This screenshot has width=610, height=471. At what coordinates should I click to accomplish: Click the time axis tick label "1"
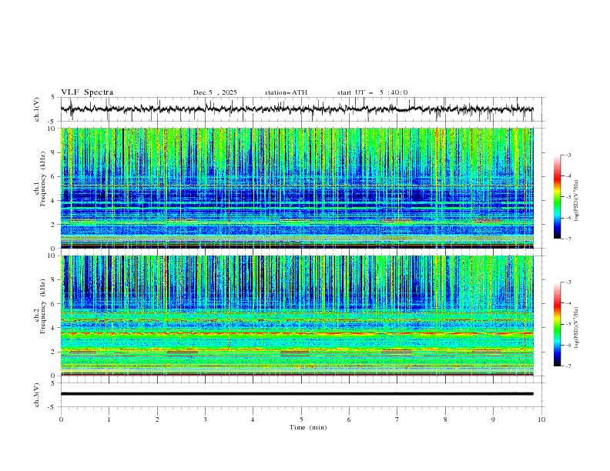point(109,419)
